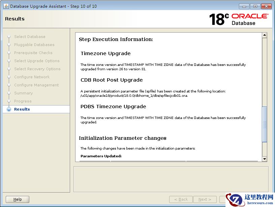
Task: Click the Timezone Upgrade heading
Action: [105, 53]
